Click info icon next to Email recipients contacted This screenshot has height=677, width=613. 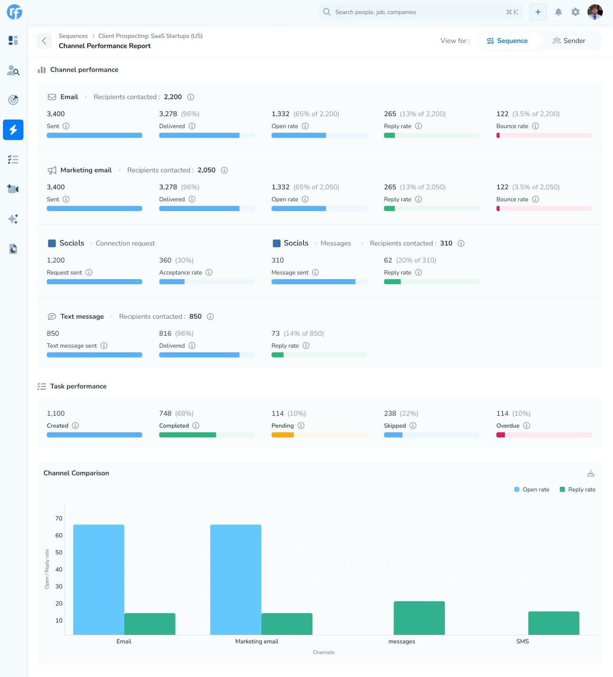tap(191, 97)
